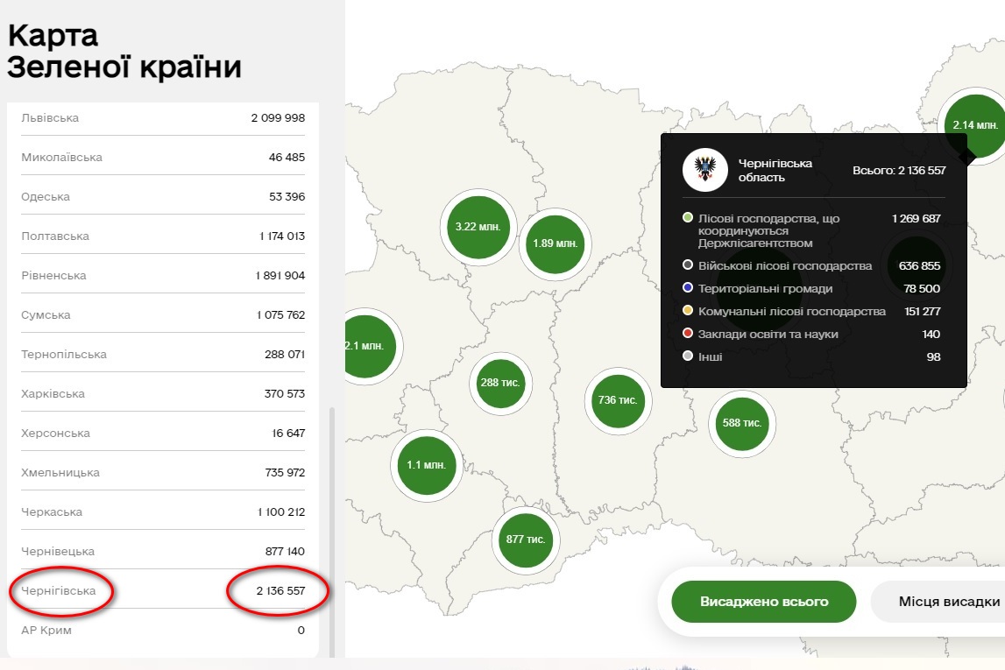Click the blue Територіальні громади legend dot
1005x670 pixels.
coord(688,288)
